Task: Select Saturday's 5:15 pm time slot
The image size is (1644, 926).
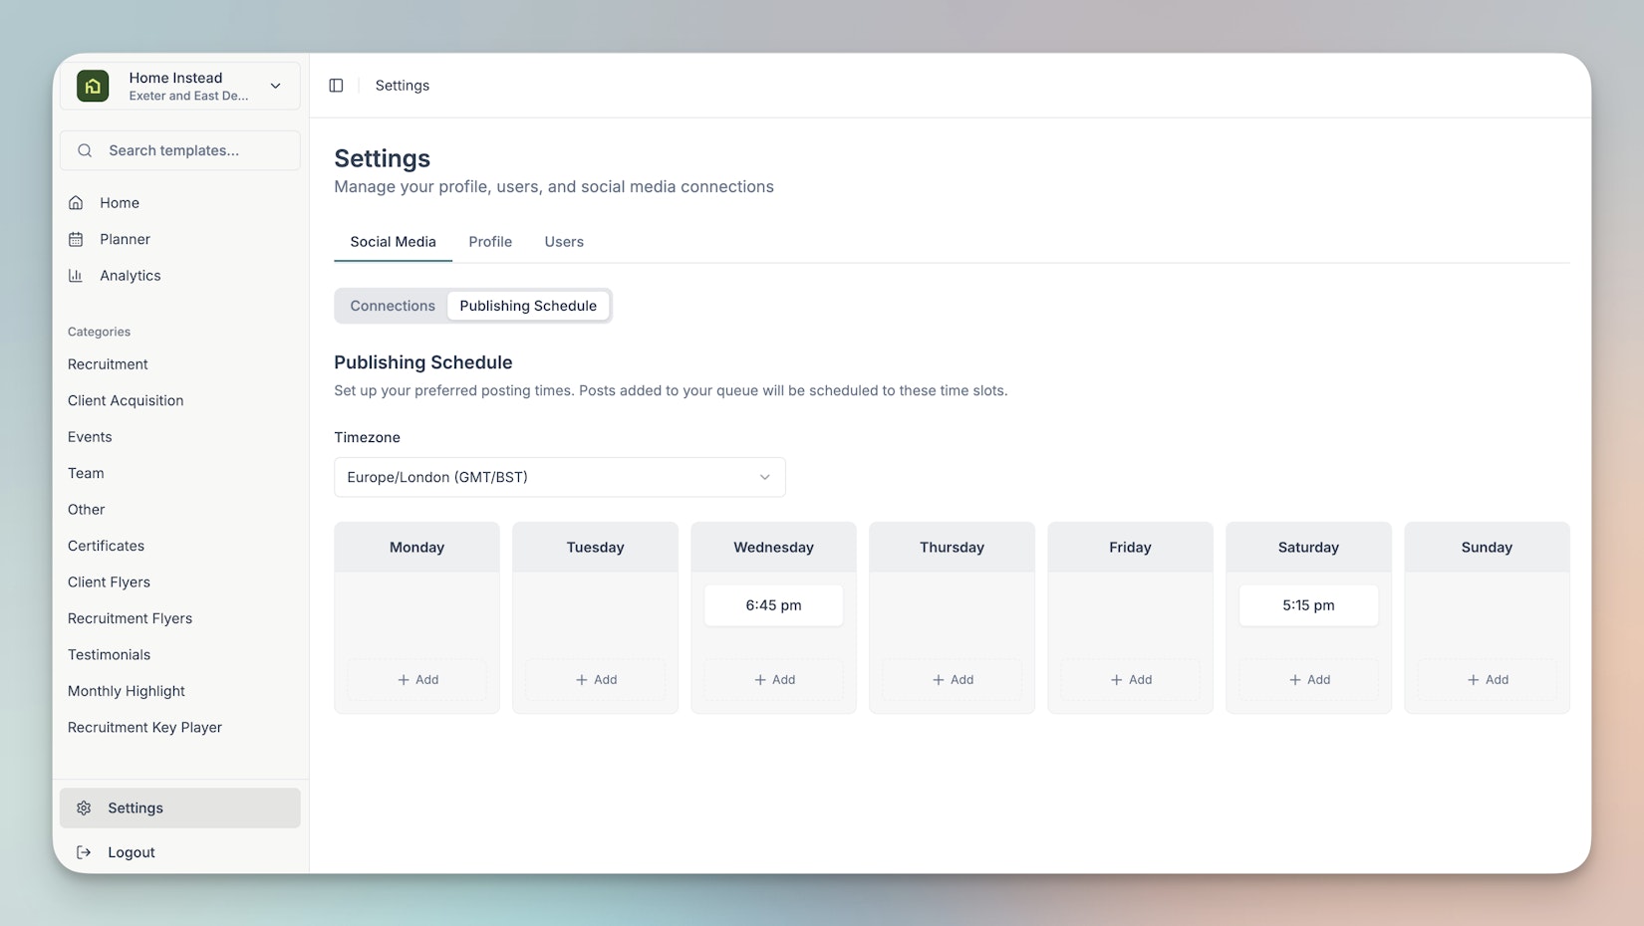Action: (x=1308, y=605)
